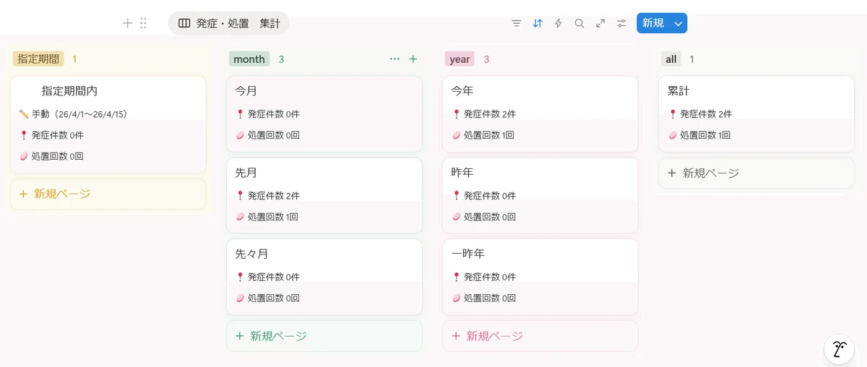The image size is (867, 367).
Task: Click 処置回数 1回 in 累計 card
Action: [705, 135]
